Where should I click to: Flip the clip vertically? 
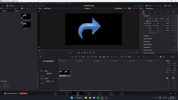point(157,33)
